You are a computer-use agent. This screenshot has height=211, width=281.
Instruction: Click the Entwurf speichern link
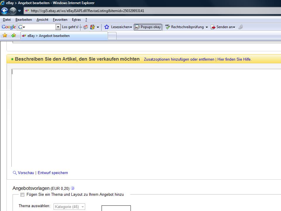click(x=53, y=173)
